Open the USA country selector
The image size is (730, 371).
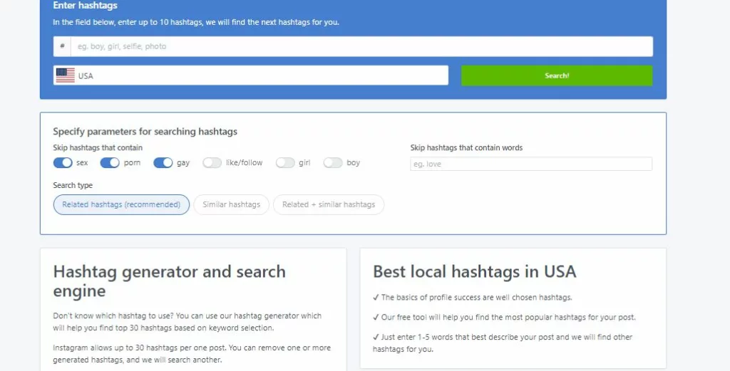pyautogui.click(x=250, y=75)
